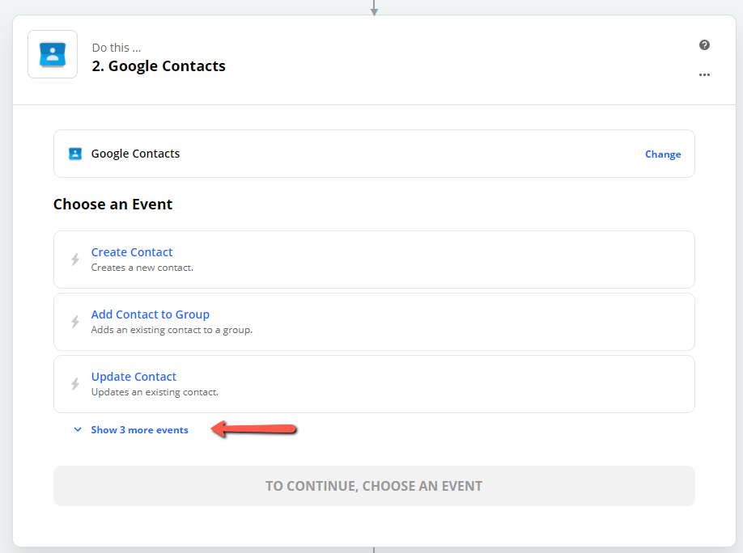Click the 'Adds an existing contact to a group' text
Image resolution: width=743 pixels, height=553 pixels.
coord(172,330)
